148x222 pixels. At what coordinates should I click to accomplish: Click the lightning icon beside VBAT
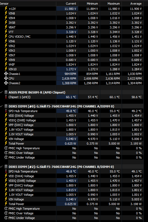point(6,27)
